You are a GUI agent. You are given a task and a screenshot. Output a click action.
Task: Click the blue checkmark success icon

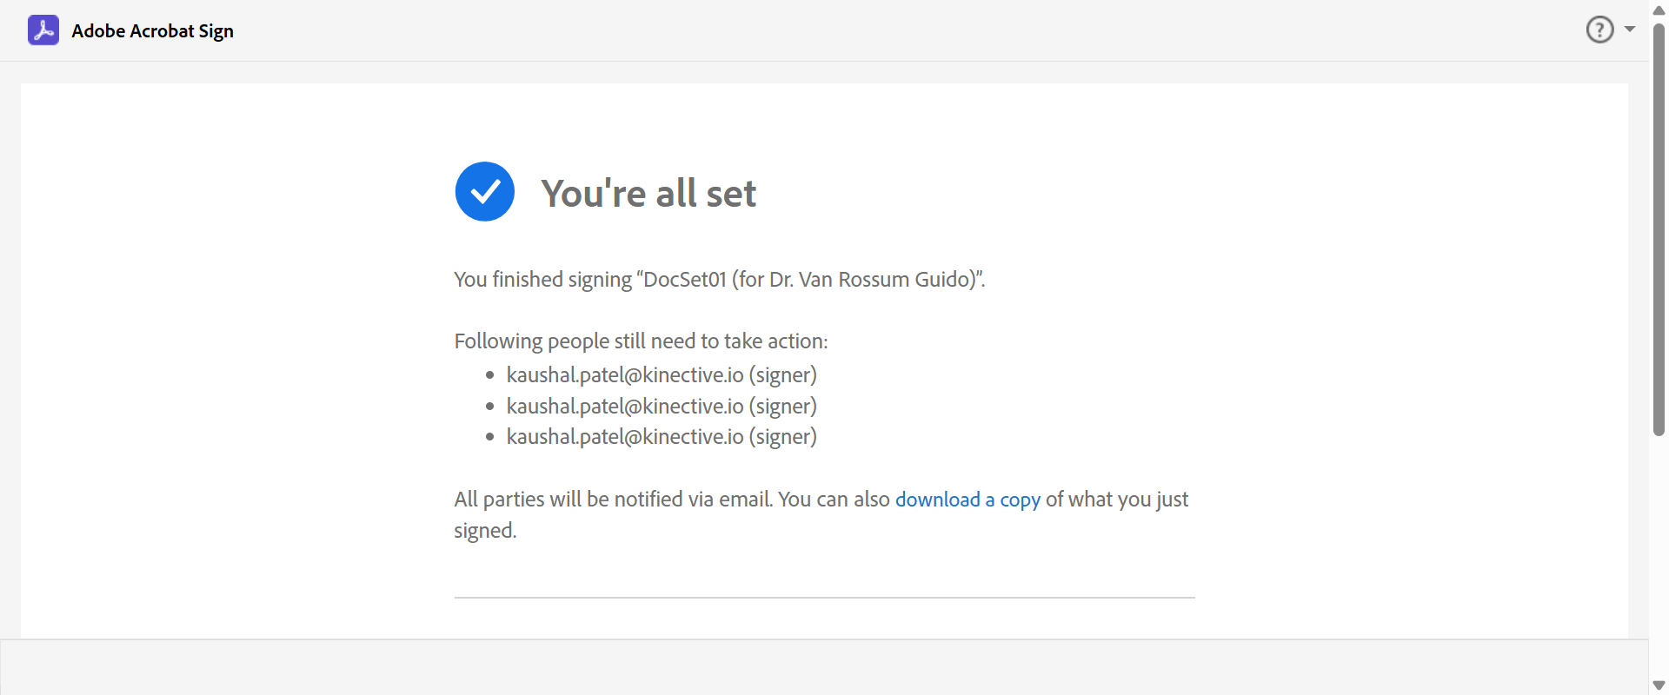485,192
